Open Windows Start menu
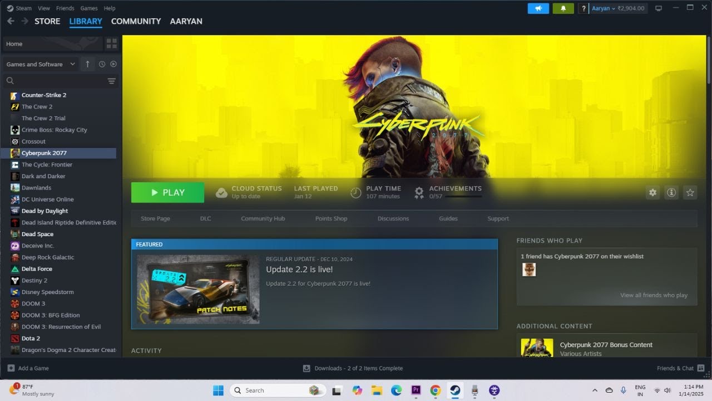The width and height of the screenshot is (712, 401). pos(218,390)
